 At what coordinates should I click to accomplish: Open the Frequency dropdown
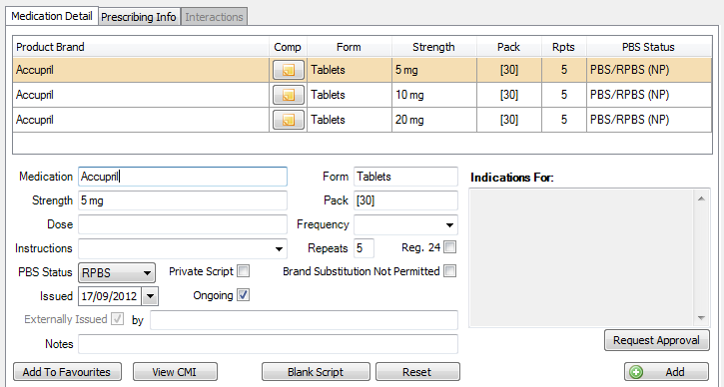[x=449, y=225]
